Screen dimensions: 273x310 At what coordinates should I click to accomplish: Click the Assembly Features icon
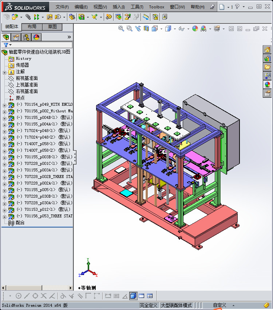[x=82, y=17]
